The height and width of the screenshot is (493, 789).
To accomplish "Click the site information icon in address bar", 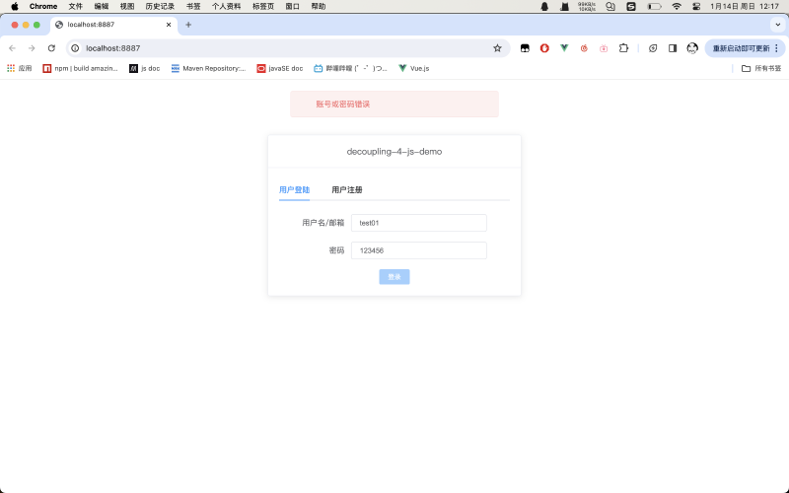I will point(75,47).
